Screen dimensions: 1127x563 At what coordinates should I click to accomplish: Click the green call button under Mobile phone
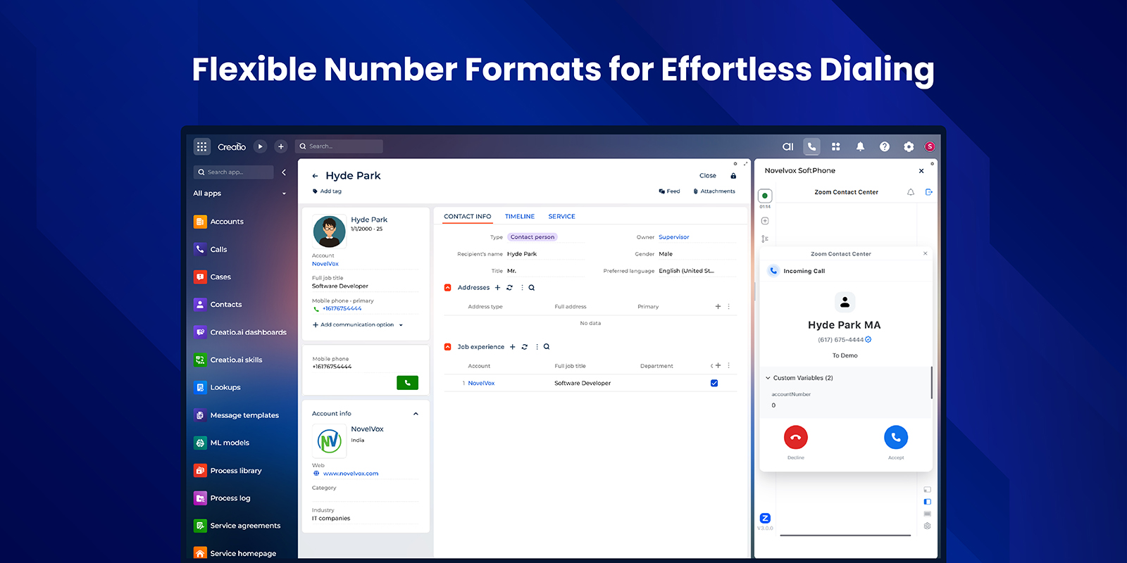[x=407, y=383]
